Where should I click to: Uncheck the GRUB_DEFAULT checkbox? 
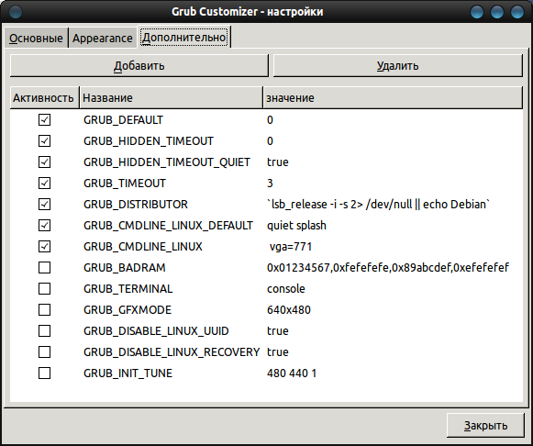coord(45,119)
